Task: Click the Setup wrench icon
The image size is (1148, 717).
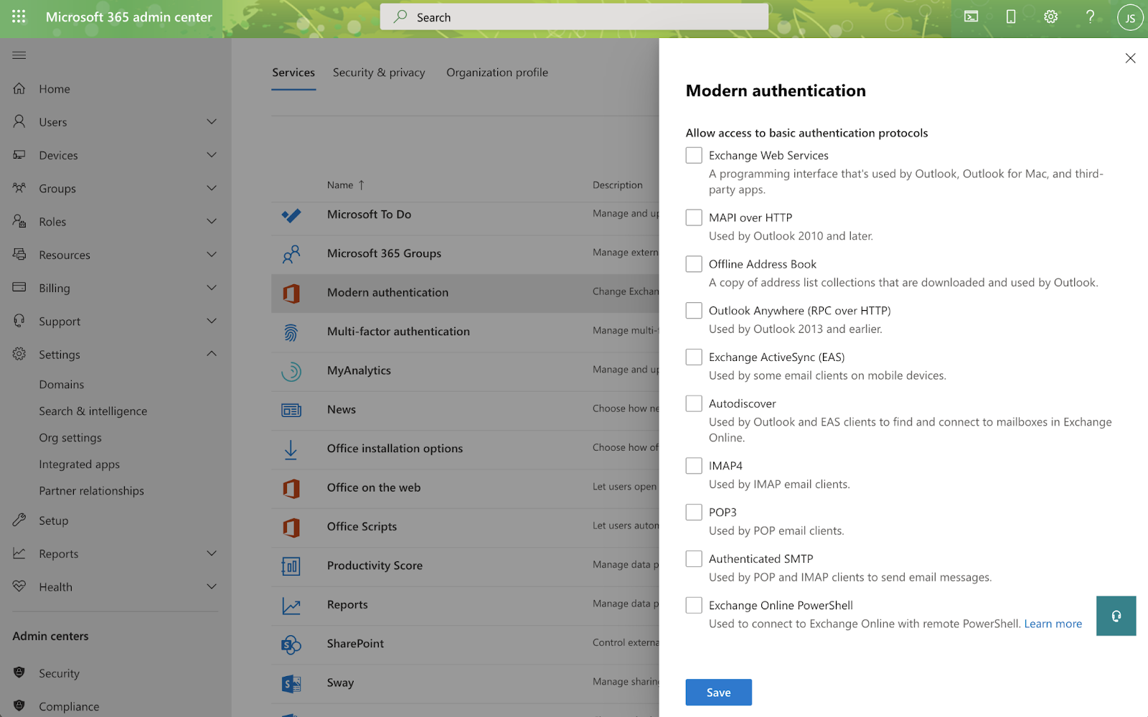Action: pos(19,520)
